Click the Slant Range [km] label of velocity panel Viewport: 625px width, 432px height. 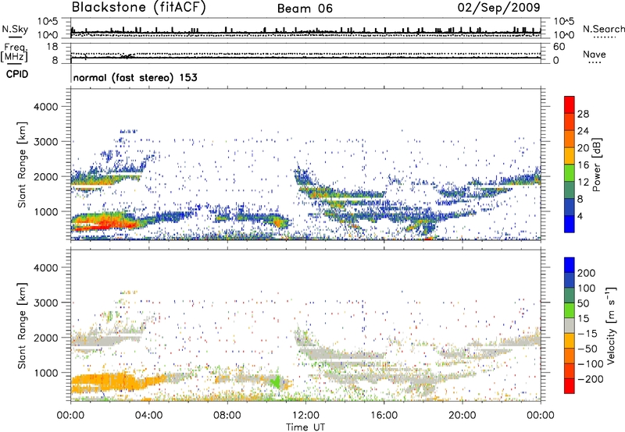pyautogui.click(x=22, y=326)
